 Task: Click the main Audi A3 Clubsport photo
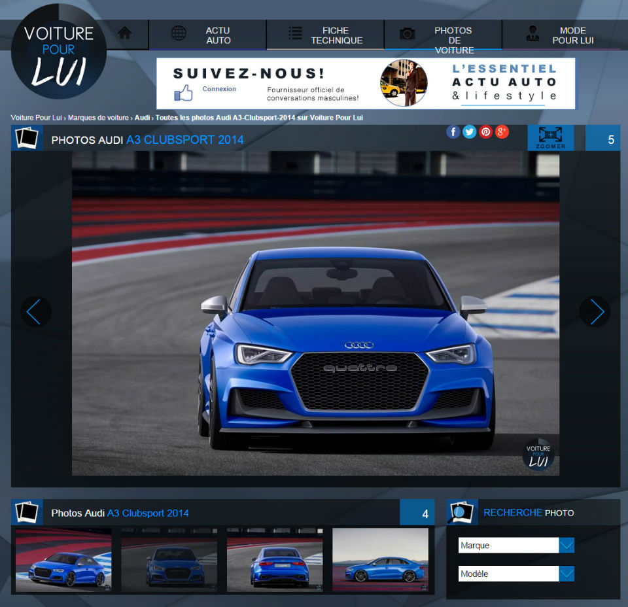click(x=315, y=313)
